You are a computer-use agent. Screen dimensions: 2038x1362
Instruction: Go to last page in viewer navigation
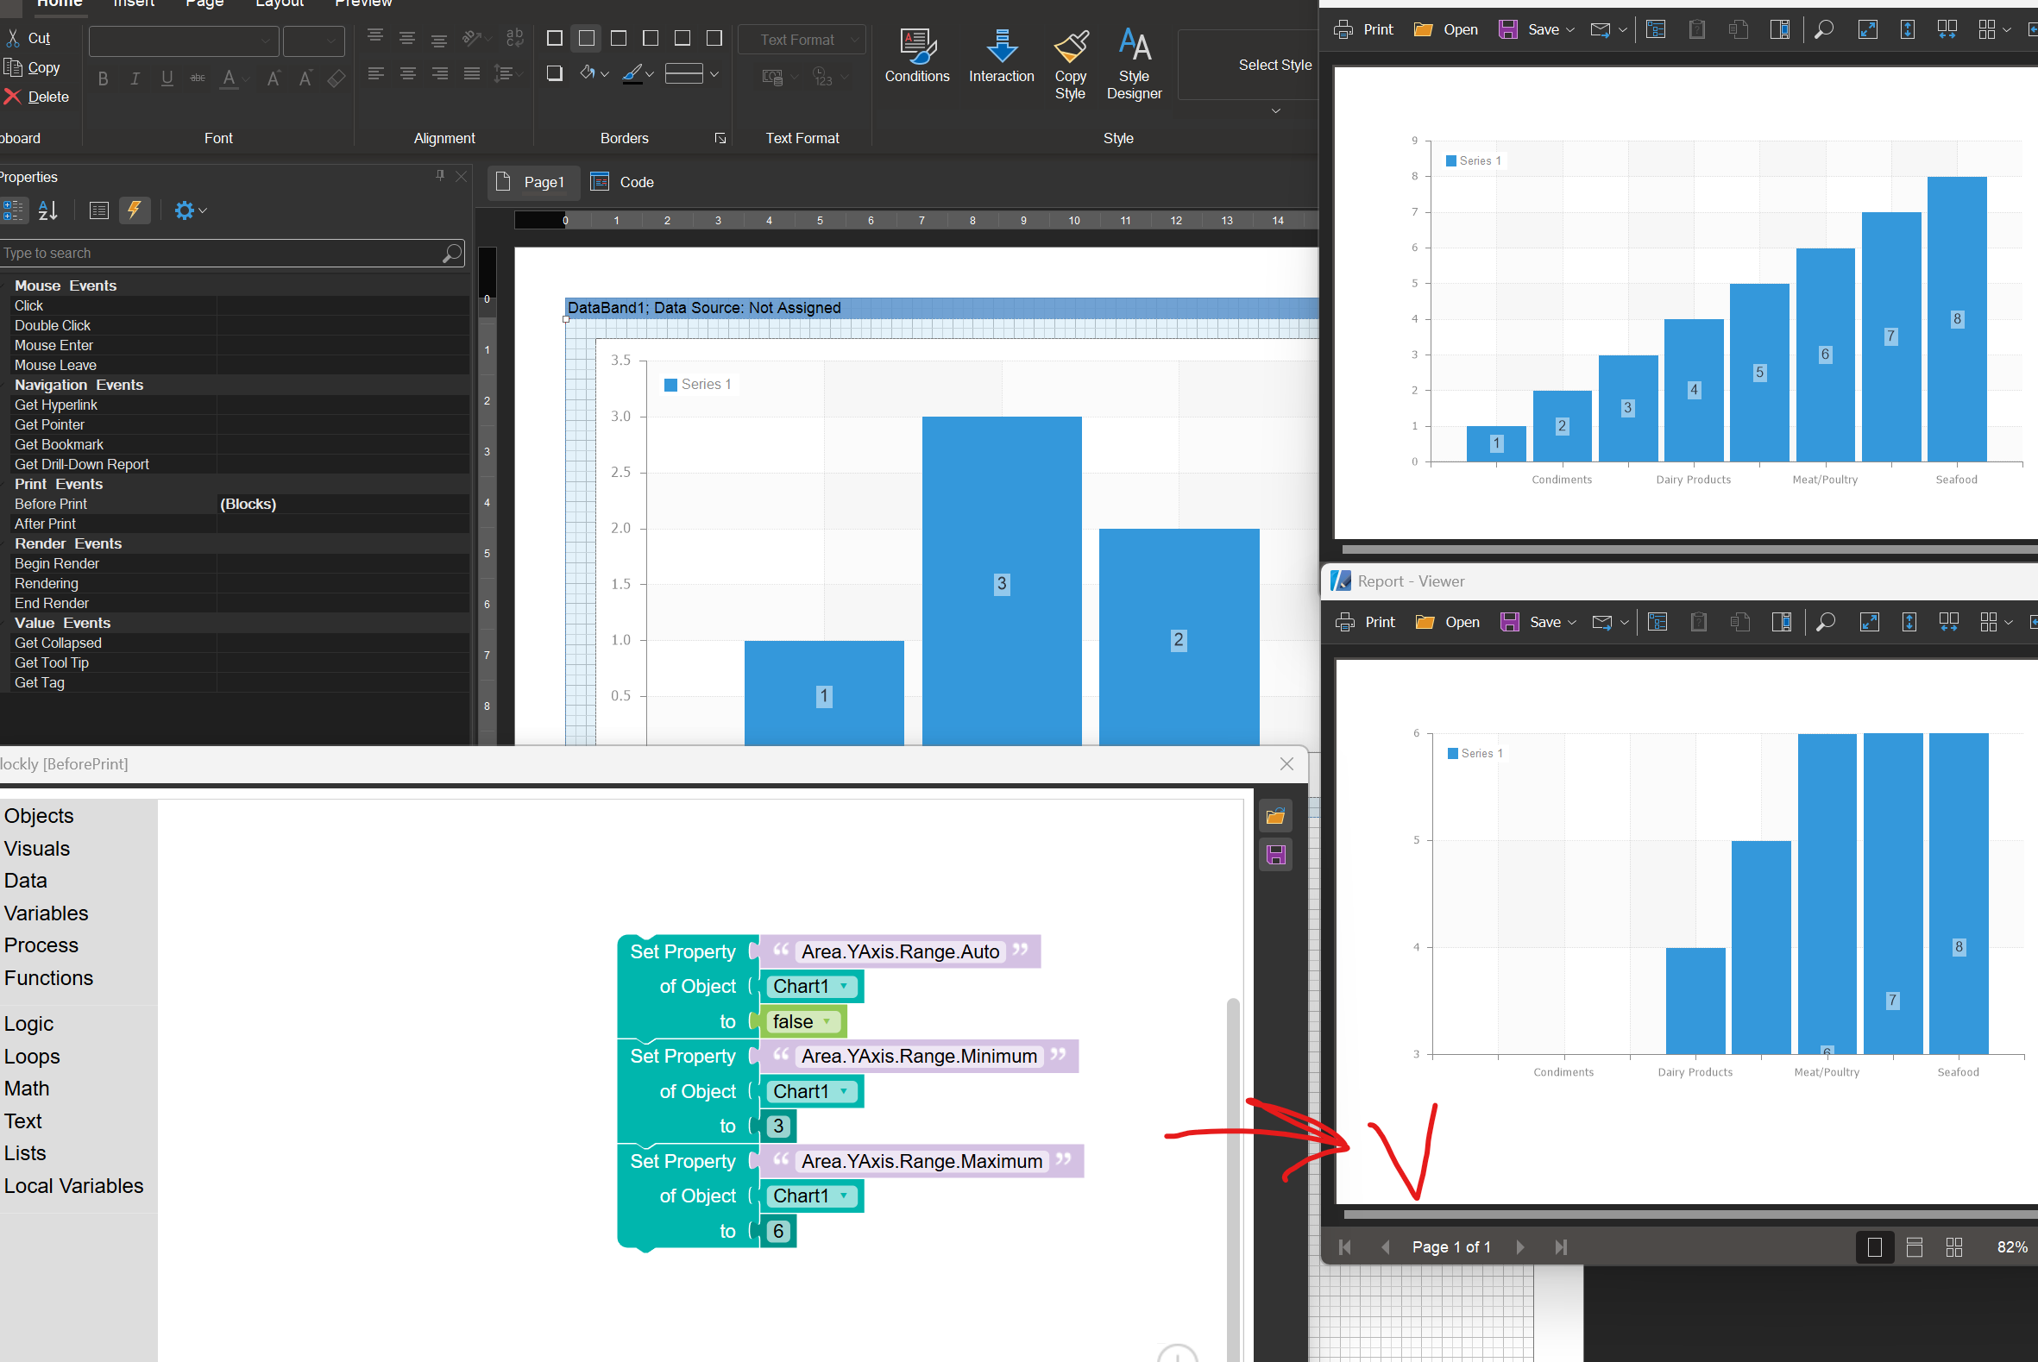point(1560,1247)
